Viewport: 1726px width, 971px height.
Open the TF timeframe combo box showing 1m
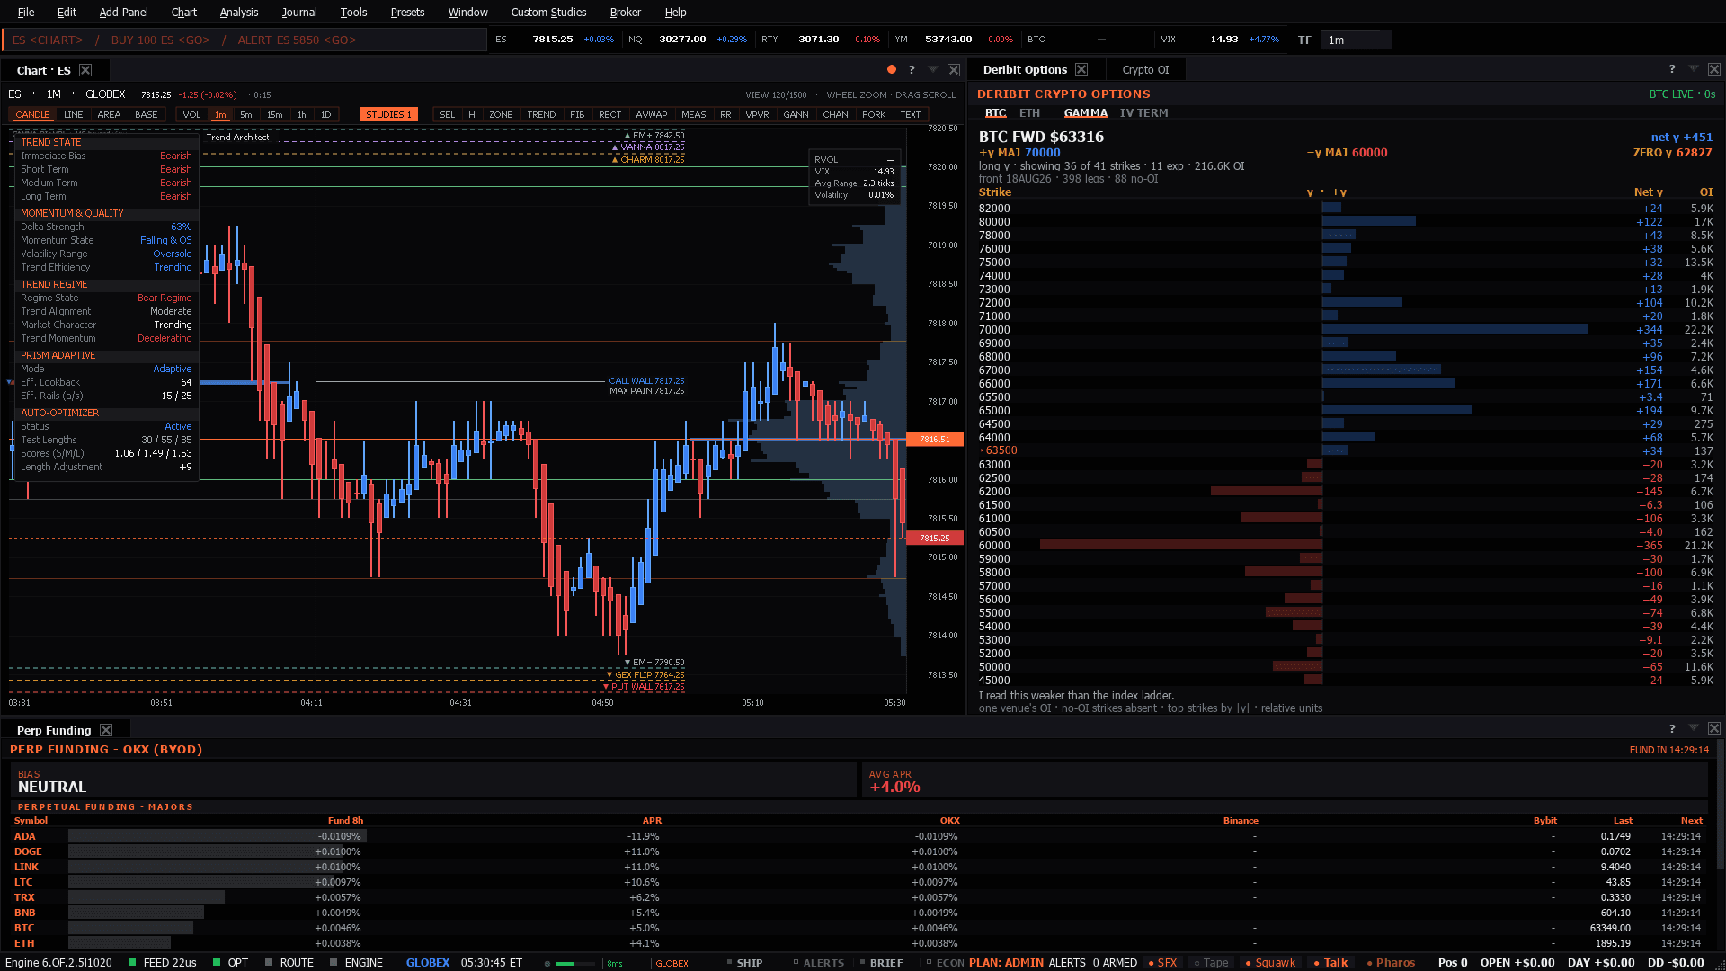pyautogui.click(x=1356, y=40)
